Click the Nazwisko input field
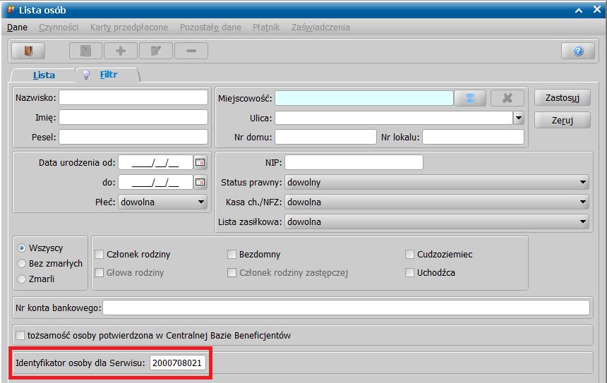 (x=133, y=97)
